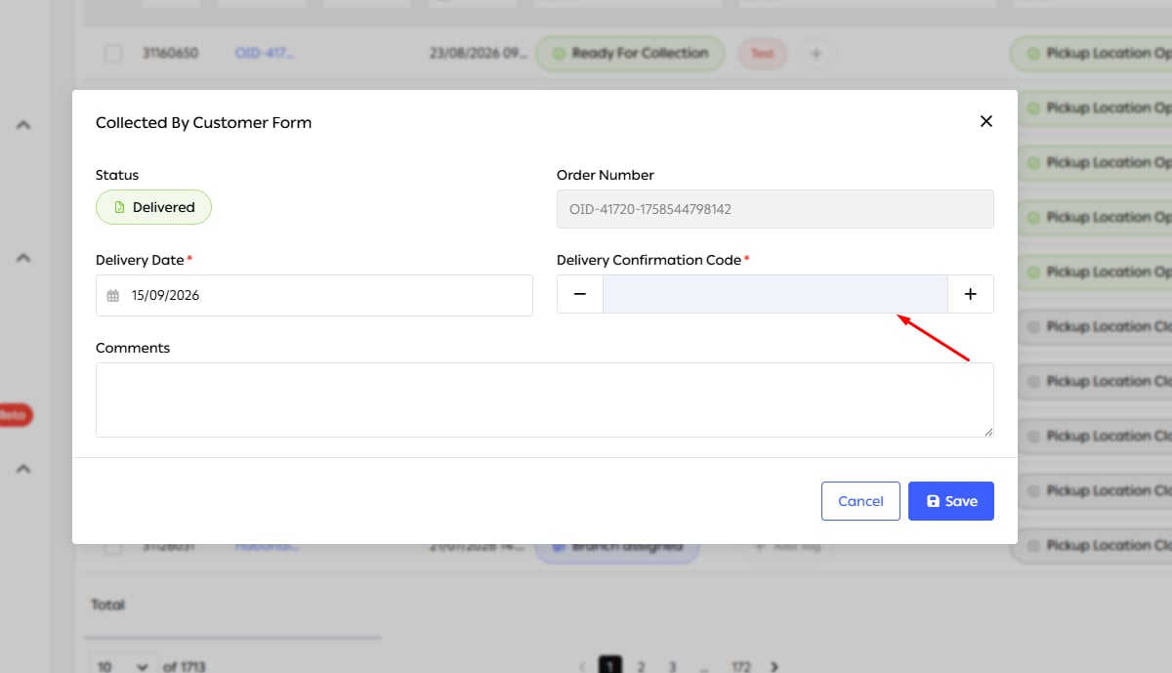Image resolution: width=1172 pixels, height=673 pixels.
Task: Open the OID-417 order link behind the dialog
Action: 264,54
